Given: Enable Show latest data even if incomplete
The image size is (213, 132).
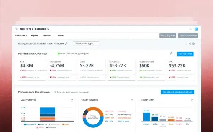Looking at the screenshot, I should coord(55,92).
